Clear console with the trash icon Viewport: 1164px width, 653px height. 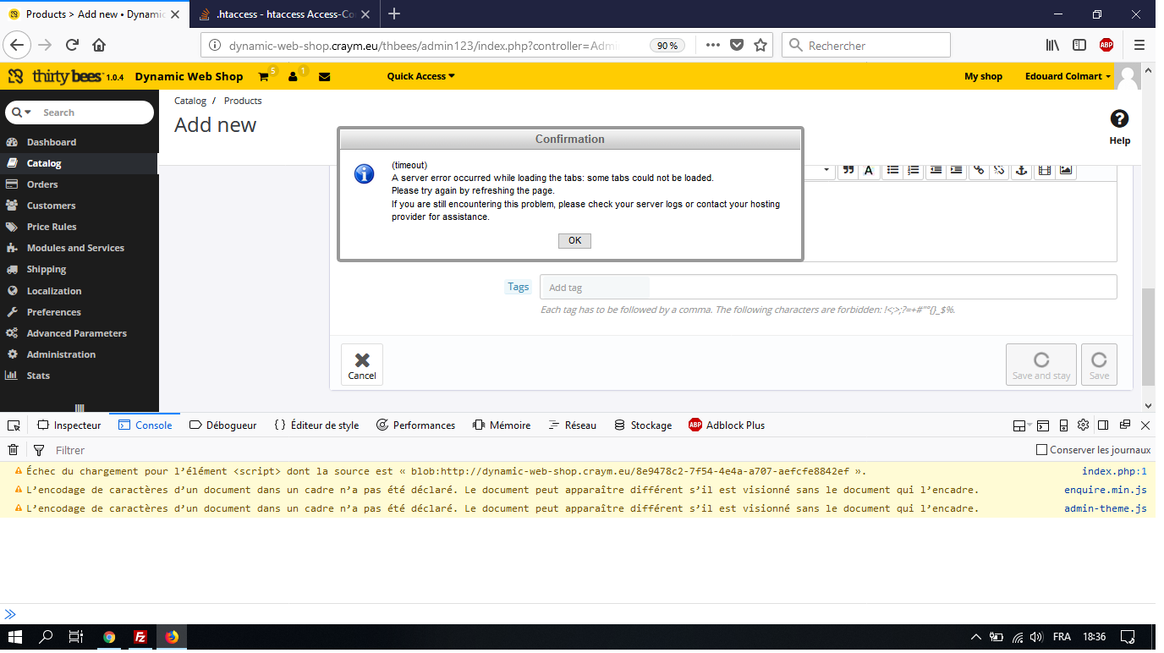tap(14, 450)
